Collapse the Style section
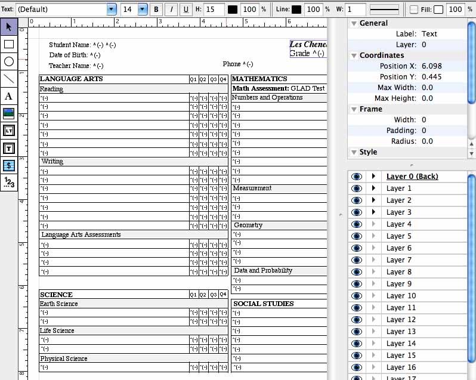 pos(354,152)
